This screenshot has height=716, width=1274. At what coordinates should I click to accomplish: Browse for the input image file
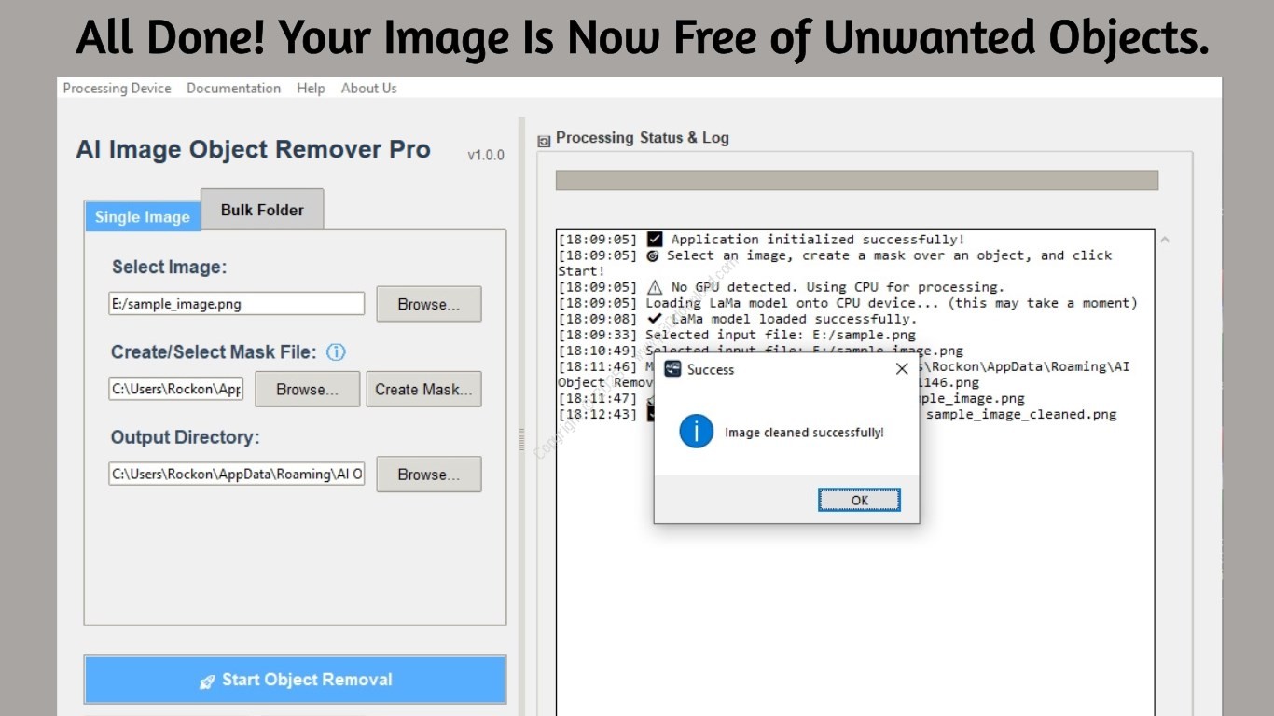tap(429, 304)
